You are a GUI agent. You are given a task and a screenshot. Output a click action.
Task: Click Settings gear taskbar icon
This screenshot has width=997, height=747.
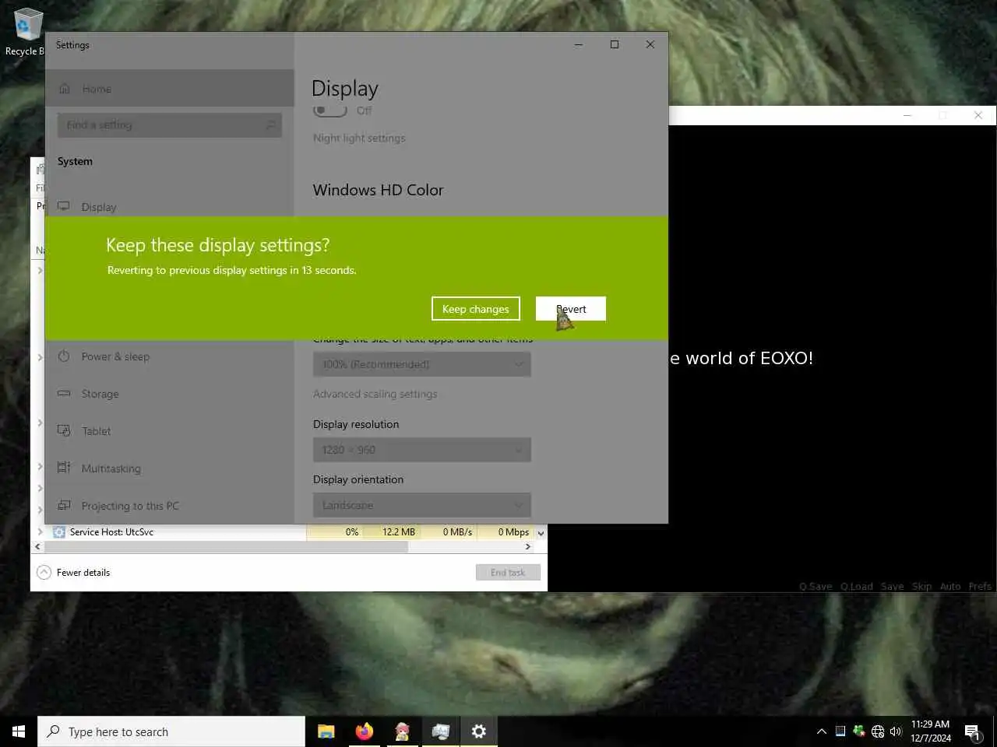tap(478, 731)
